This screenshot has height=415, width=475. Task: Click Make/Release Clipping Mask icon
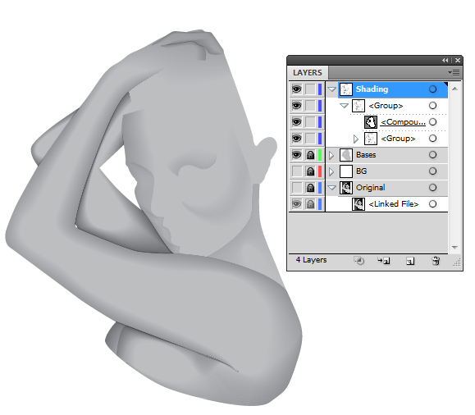[359, 261]
